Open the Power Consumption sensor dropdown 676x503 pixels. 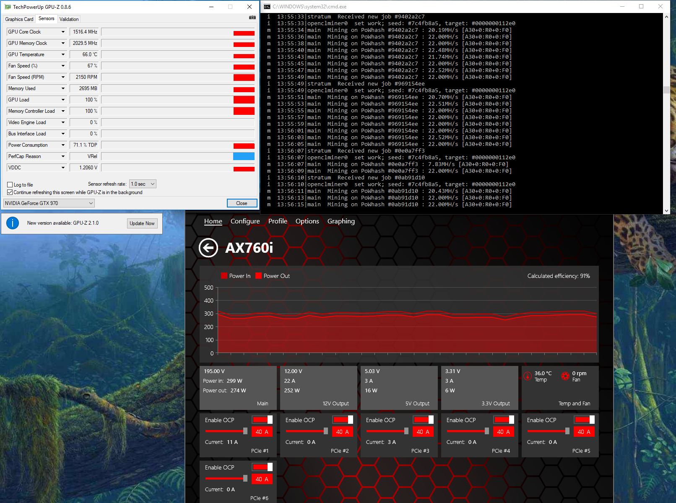click(x=63, y=145)
